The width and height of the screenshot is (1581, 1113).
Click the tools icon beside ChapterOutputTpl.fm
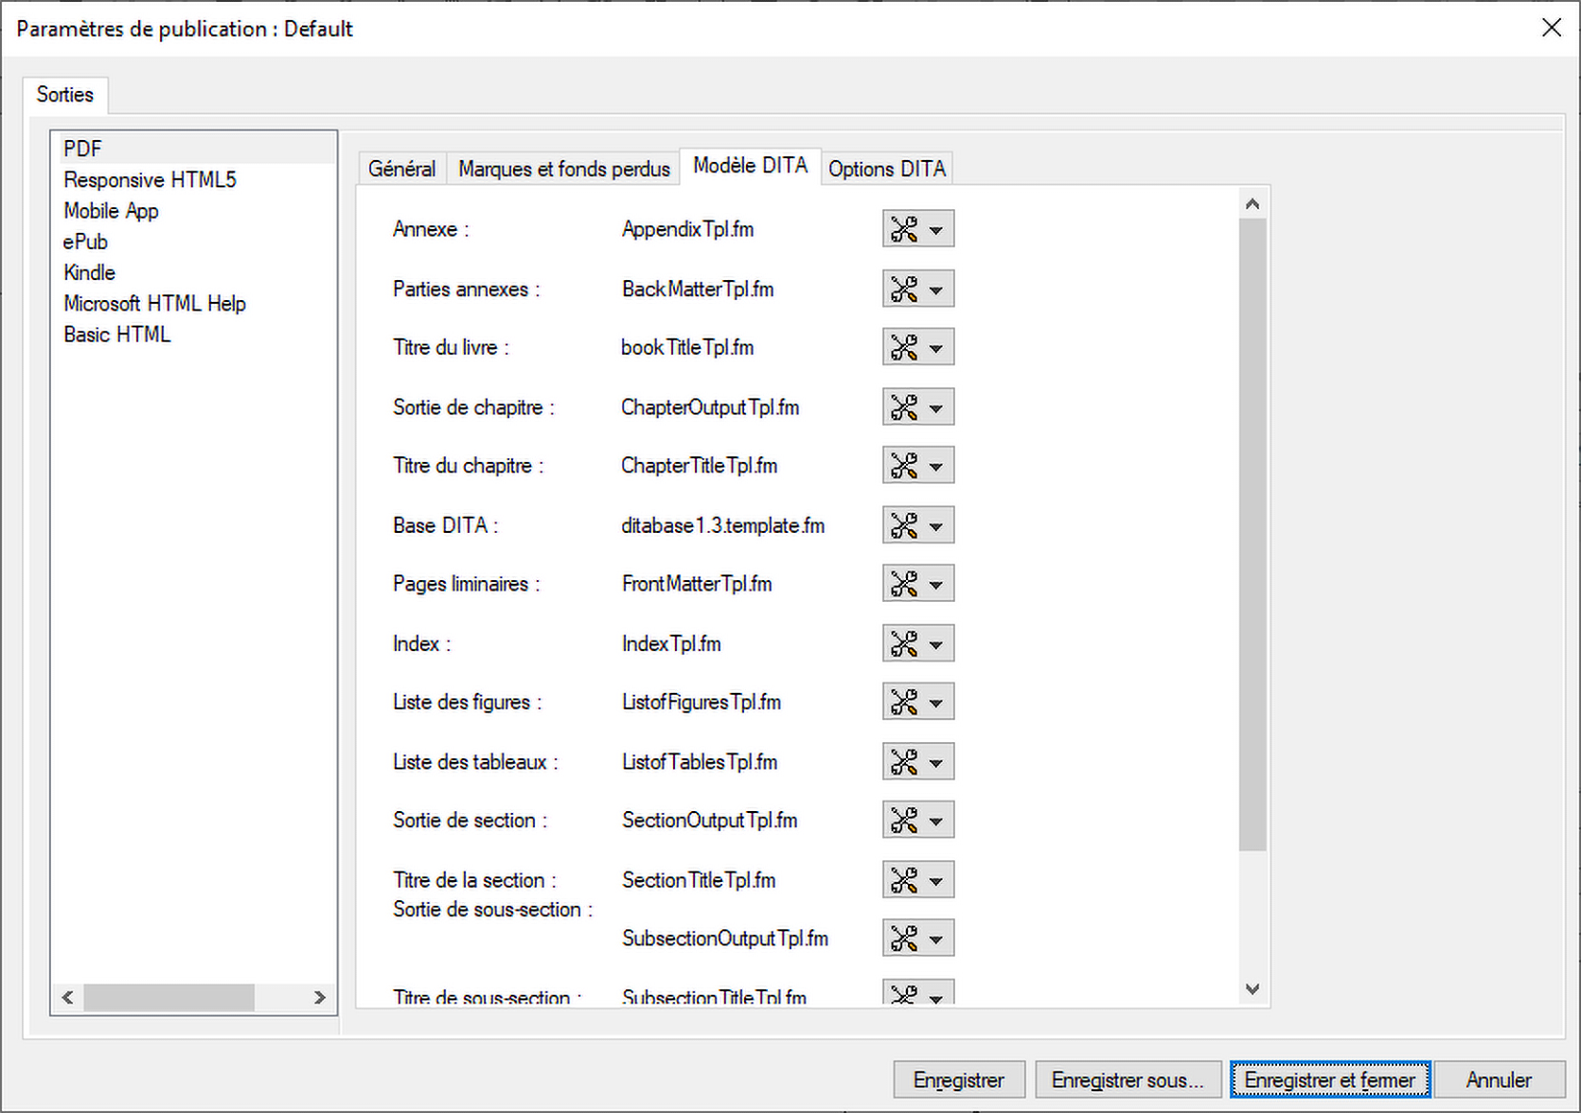tap(904, 407)
